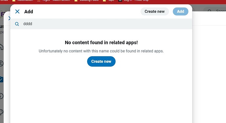This screenshot has width=226, height=123.
Task: Open the regex Match betw... bookmark
Action: (54, 1)
